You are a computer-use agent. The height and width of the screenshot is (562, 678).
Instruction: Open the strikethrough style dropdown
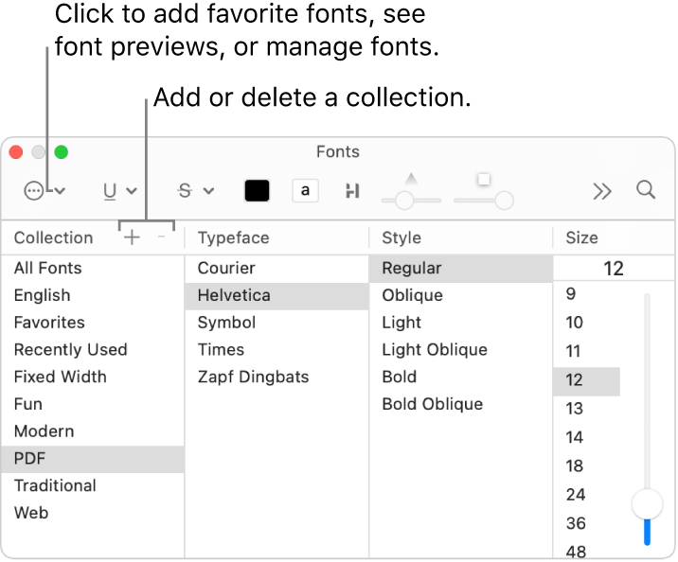coord(196,191)
